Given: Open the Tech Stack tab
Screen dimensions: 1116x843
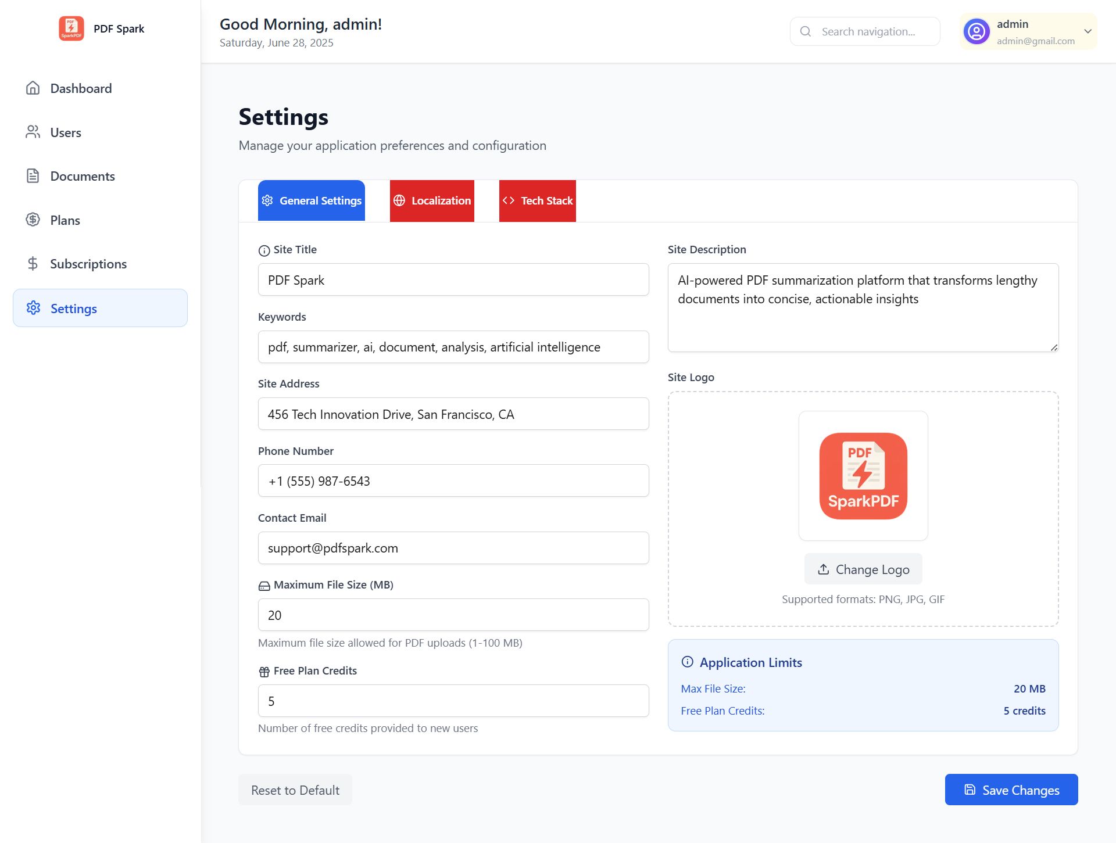Looking at the screenshot, I should click(537, 200).
